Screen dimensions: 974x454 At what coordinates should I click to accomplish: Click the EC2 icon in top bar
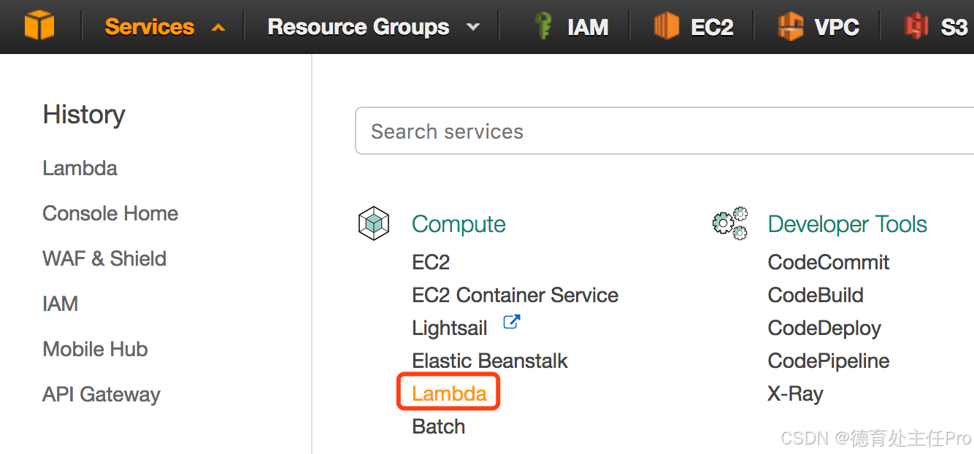(x=666, y=26)
